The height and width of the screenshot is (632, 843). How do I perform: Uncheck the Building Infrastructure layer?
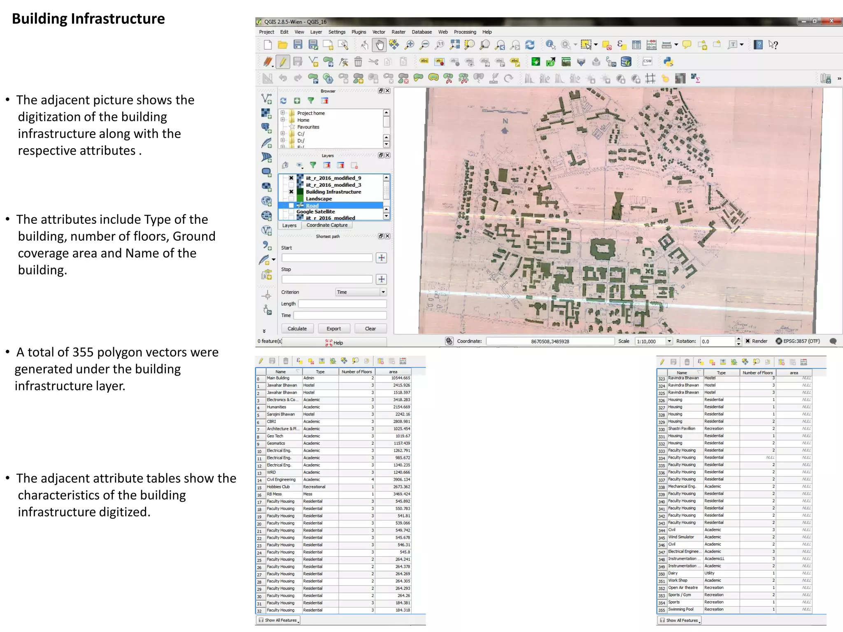click(291, 192)
